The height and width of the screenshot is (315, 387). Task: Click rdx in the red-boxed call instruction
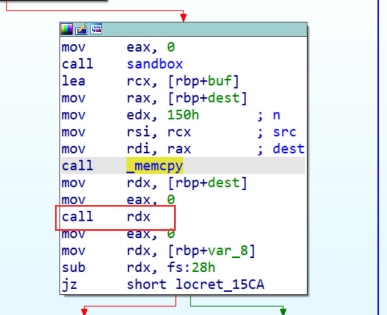138,217
